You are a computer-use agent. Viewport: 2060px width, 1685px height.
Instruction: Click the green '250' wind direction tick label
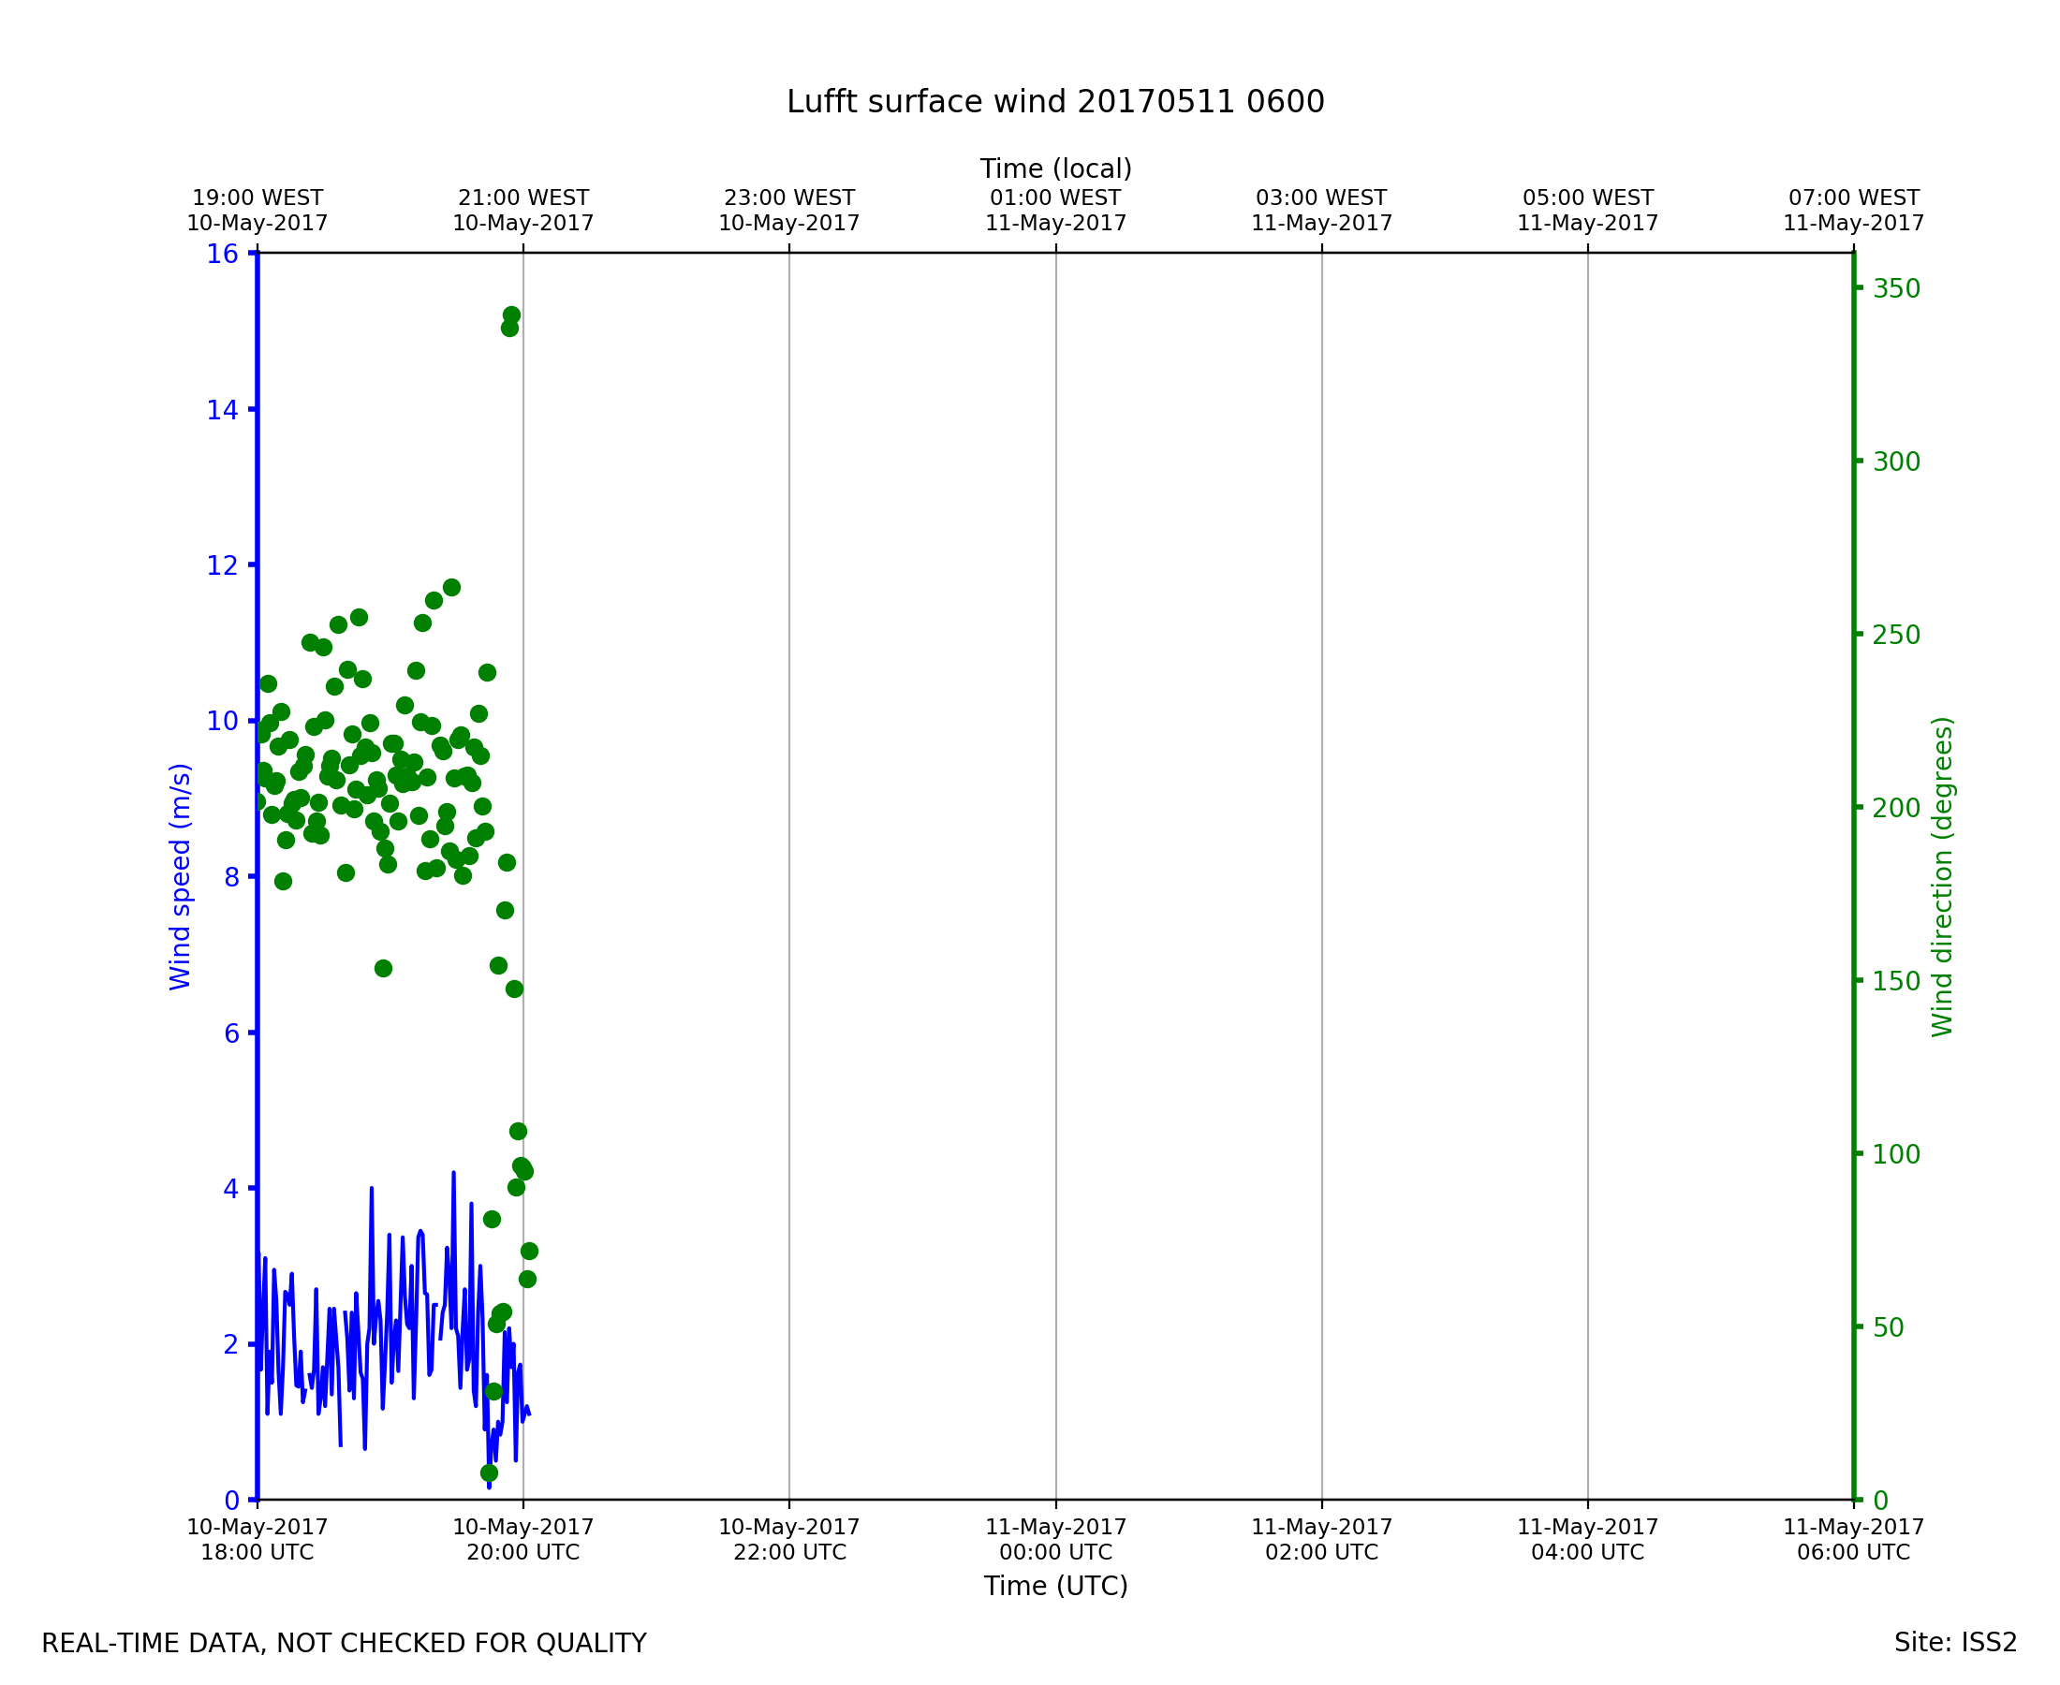1896,635
